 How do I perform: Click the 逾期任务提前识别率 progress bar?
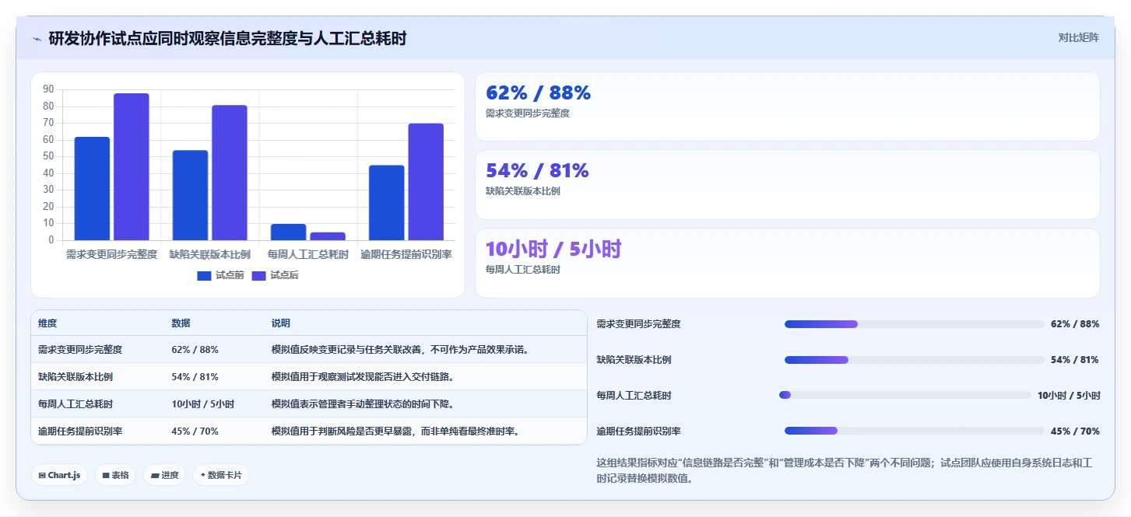[x=914, y=431]
